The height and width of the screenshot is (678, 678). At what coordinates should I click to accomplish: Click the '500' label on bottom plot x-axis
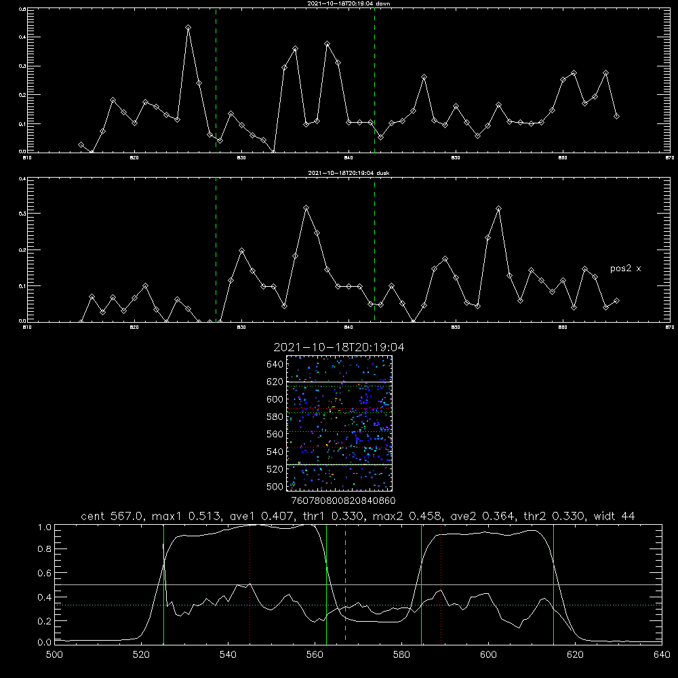54,655
